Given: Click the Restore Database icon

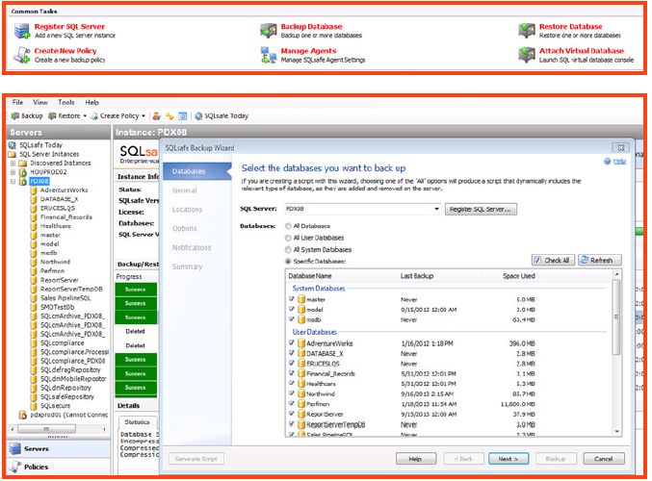Looking at the screenshot, I should (525, 30).
